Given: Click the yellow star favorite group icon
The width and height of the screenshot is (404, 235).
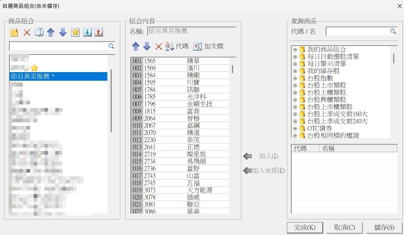Looking at the screenshot, I should [75, 32].
